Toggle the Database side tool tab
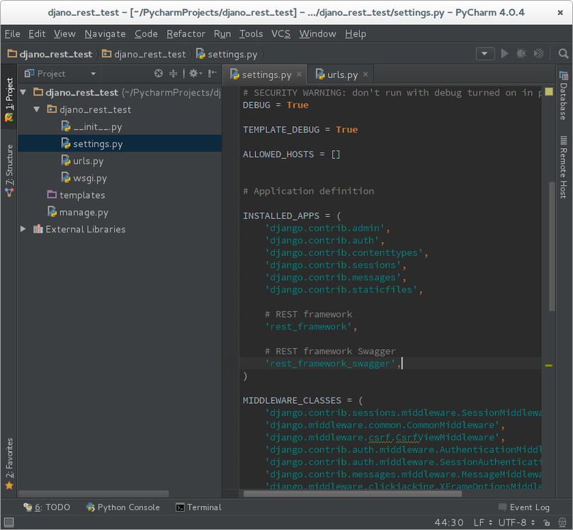The height and width of the screenshot is (530, 573). pyautogui.click(x=564, y=96)
